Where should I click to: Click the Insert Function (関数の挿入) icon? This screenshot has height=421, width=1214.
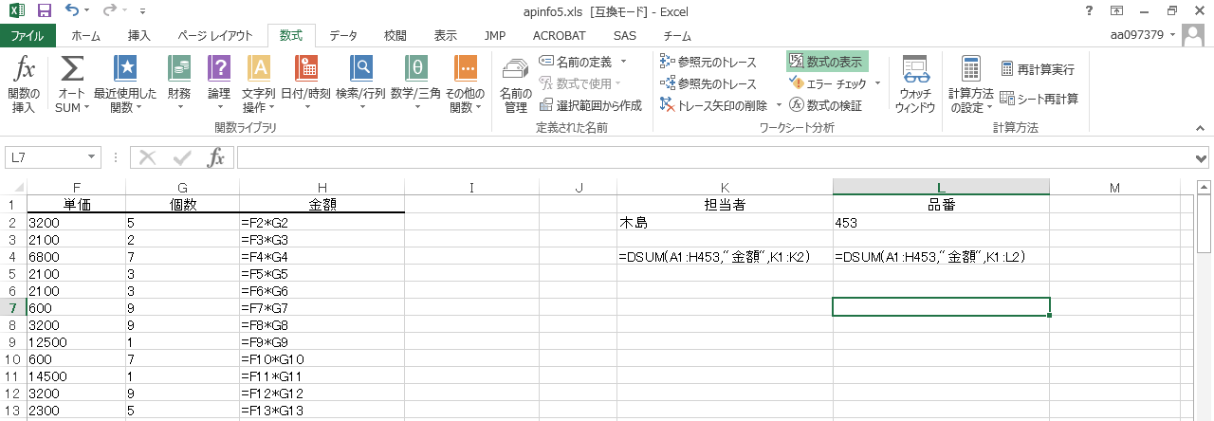(24, 83)
